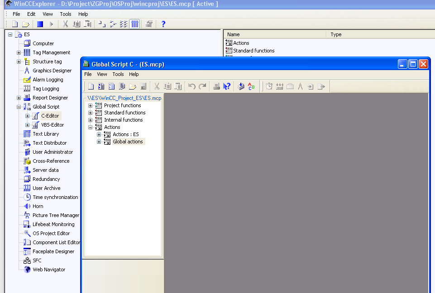Click New standard function icon in Global Script
Screen dimensions: 435x293
point(111,86)
